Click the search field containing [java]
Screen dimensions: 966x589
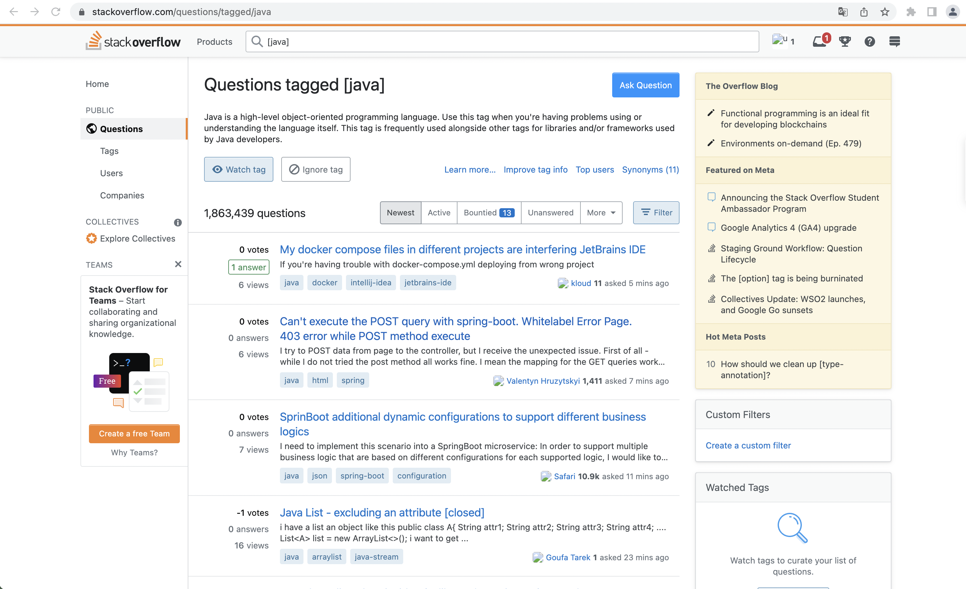pos(502,42)
